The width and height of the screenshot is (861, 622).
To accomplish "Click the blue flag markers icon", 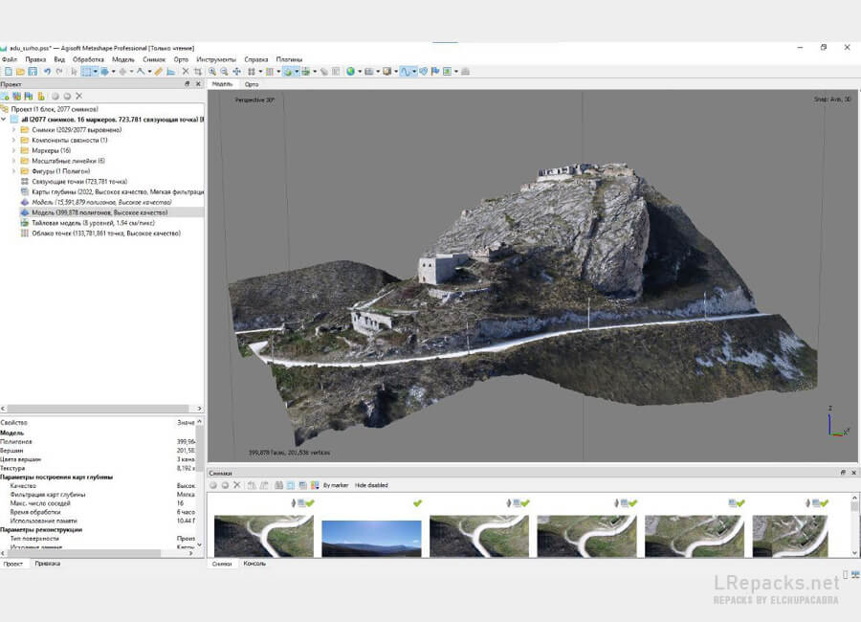I will click(435, 72).
